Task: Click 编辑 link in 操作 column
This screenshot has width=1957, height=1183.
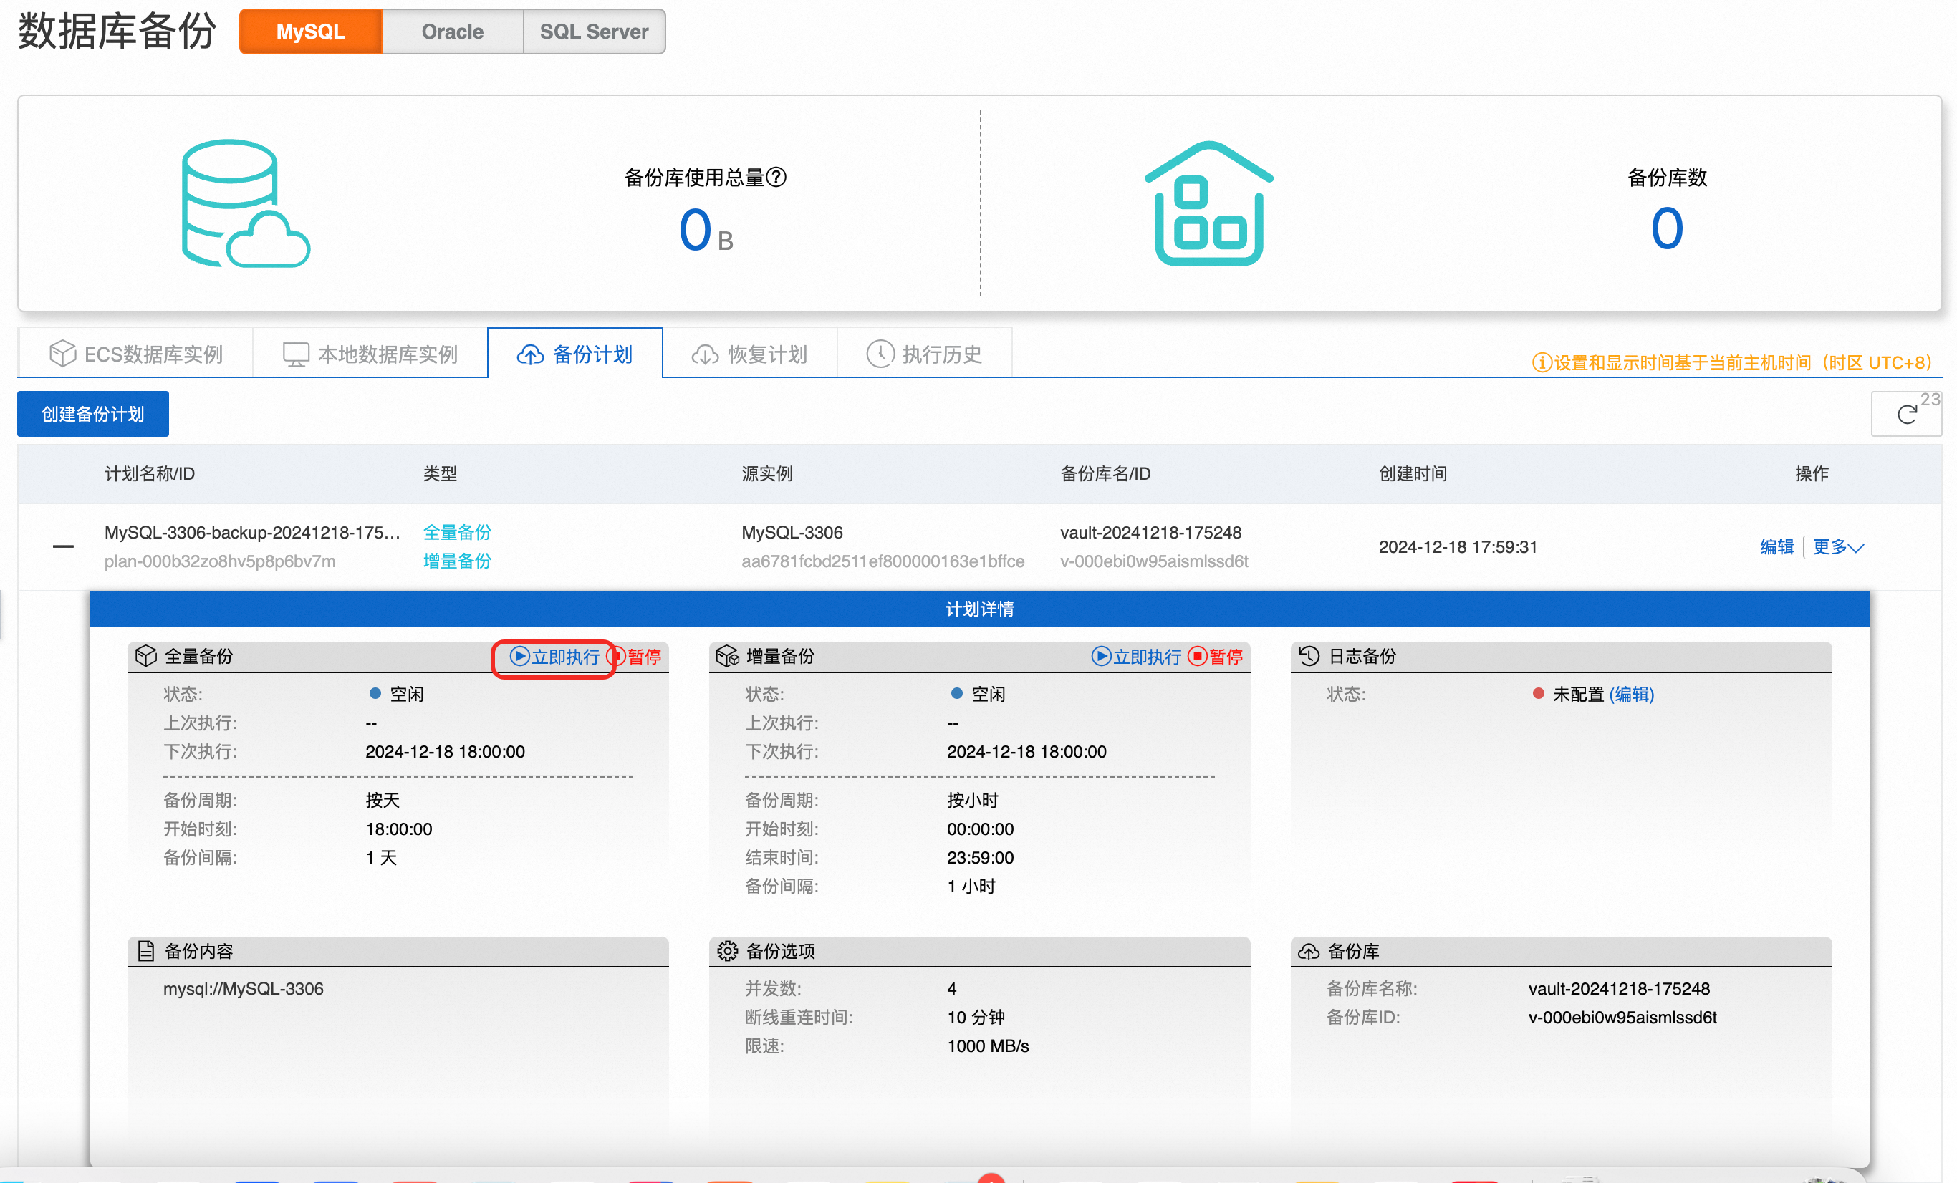Action: point(1776,546)
